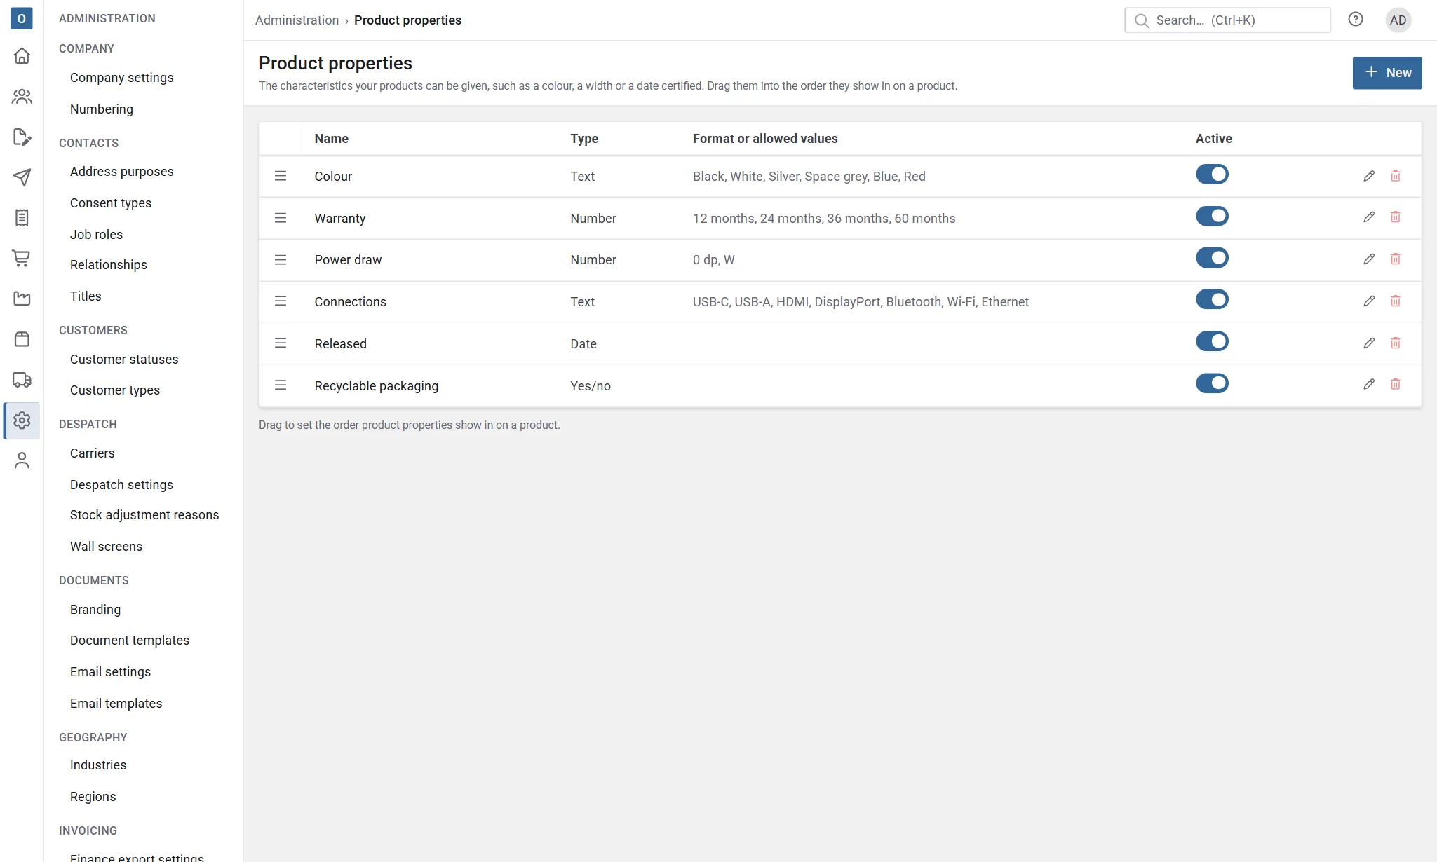Select Carriers under Despatch
The height and width of the screenshot is (862, 1437).
click(x=92, y=453)
